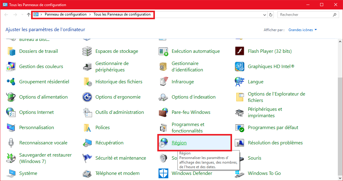The width and height of the screenshot is (343, 181).
Task: Open the Infrarouge icon
Action: point(163,82)
